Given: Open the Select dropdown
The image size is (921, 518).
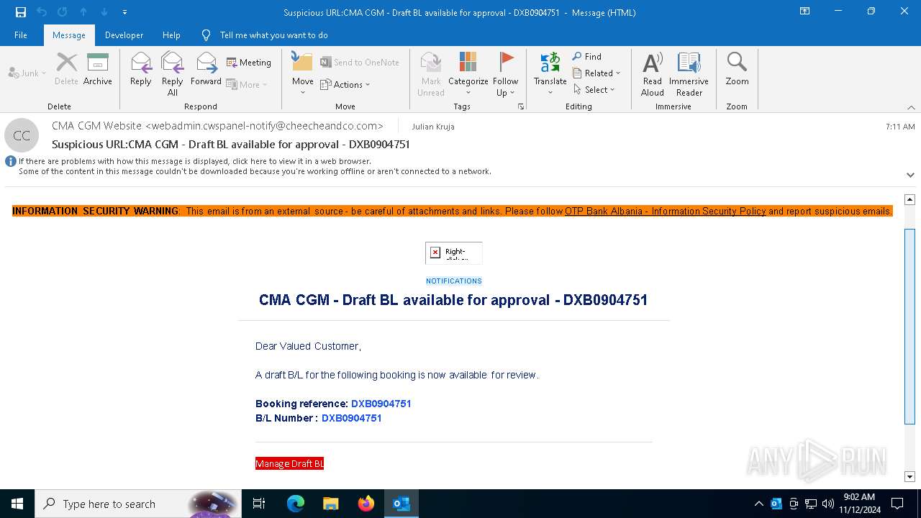Looking at the screenshot, I should (x=594, y=89).
